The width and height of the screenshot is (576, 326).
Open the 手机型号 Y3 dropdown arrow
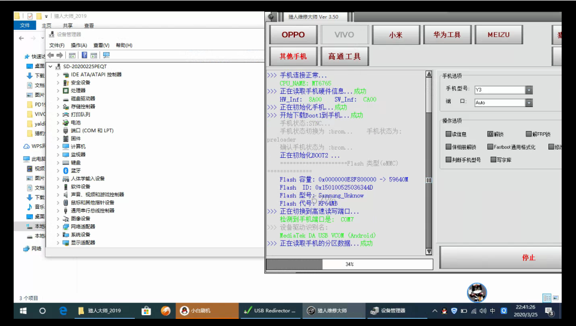click(529, 90)
